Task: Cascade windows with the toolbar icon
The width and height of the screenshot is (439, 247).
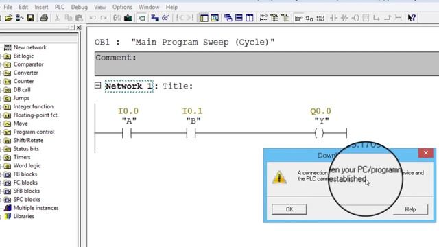Action: (228, 19)
